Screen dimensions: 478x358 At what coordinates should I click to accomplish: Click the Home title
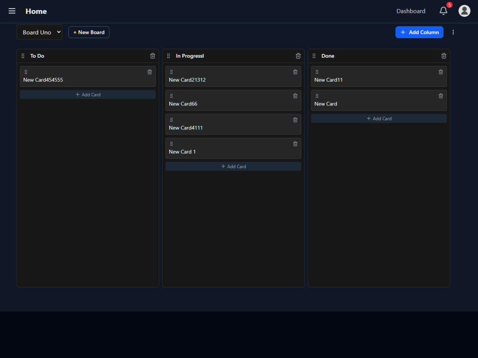[36, 11]
